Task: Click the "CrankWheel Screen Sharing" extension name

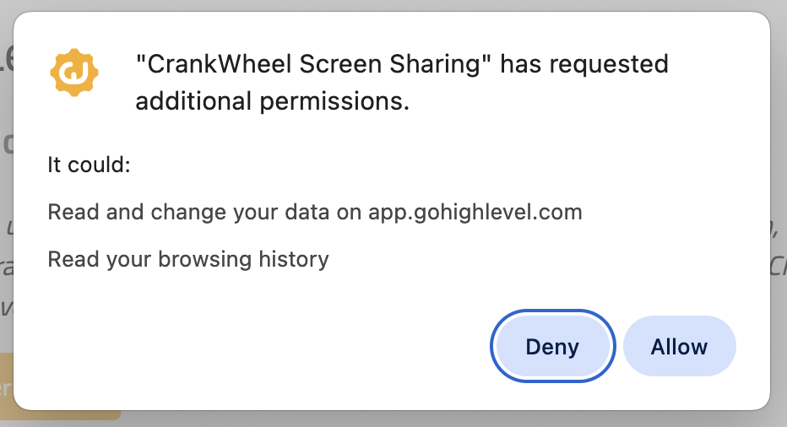Action: click(x=315, y=64)
